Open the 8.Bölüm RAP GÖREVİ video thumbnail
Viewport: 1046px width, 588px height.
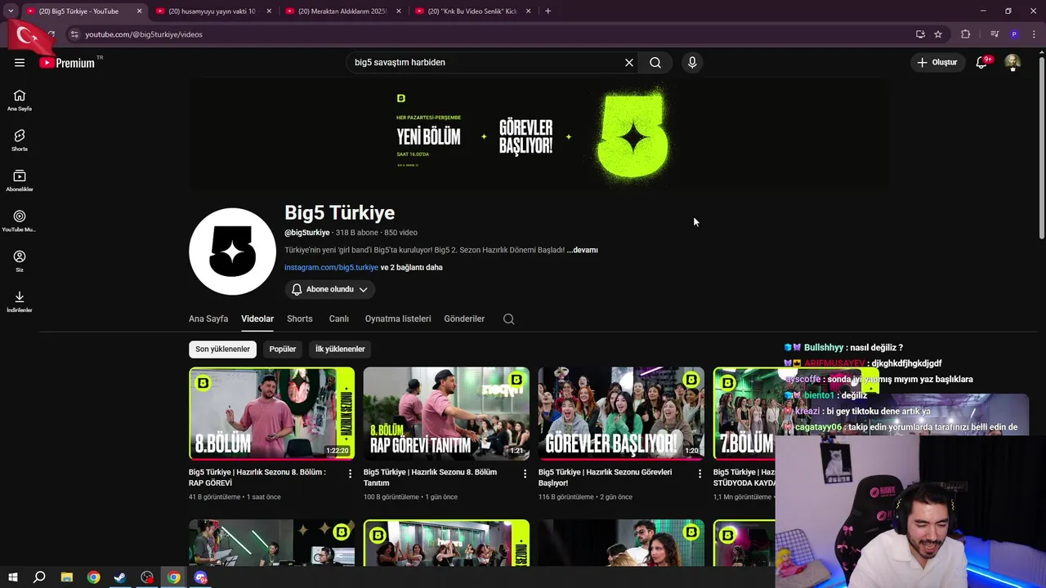pyautogui.click(x=272, y=413)
